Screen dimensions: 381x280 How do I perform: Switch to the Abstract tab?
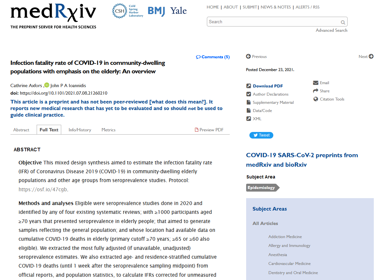pos(21,130)
